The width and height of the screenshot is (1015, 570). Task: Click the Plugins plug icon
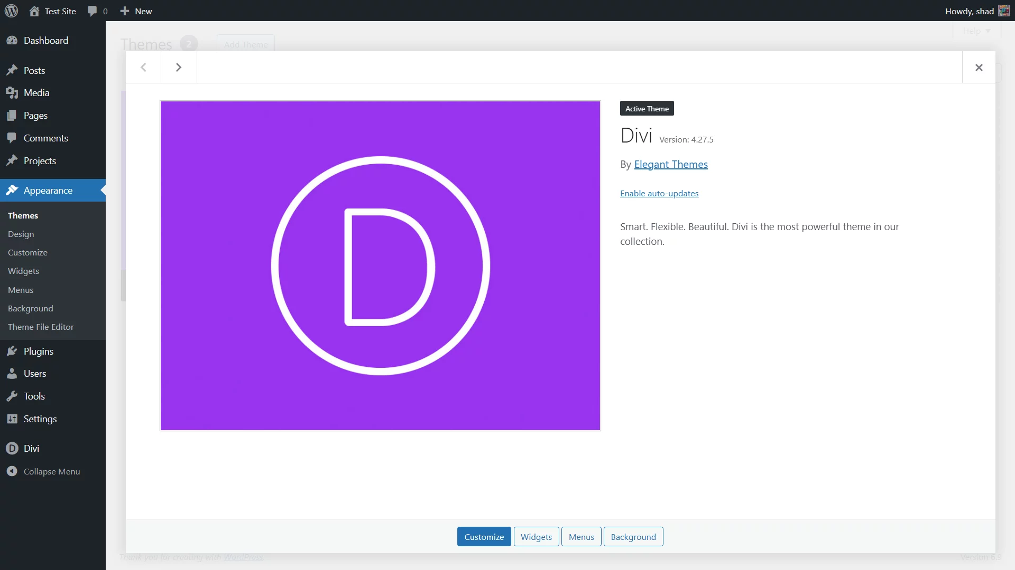click(x=12, y=350)
